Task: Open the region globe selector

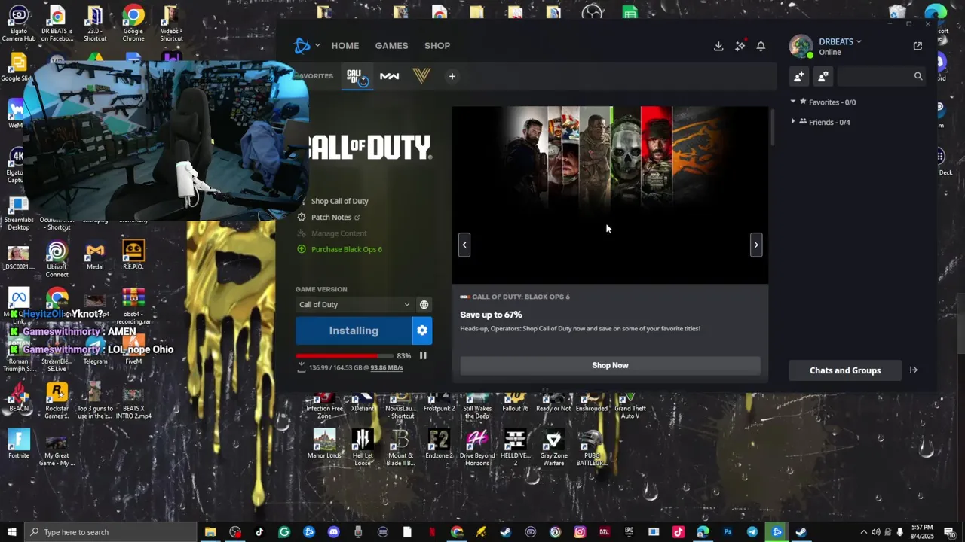Action: click(x=424, y=305)
